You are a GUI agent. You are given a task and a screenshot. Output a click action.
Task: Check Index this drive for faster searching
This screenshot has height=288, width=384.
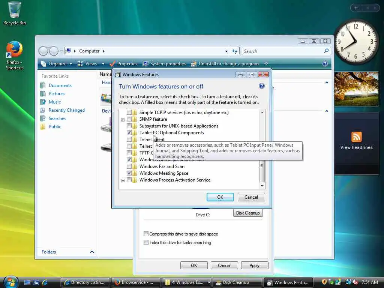point(146,243)
